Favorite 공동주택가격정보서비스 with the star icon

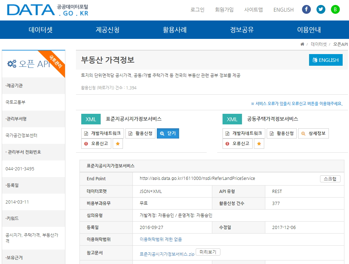click(259, 143)
